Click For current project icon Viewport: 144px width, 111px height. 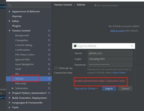95,6
